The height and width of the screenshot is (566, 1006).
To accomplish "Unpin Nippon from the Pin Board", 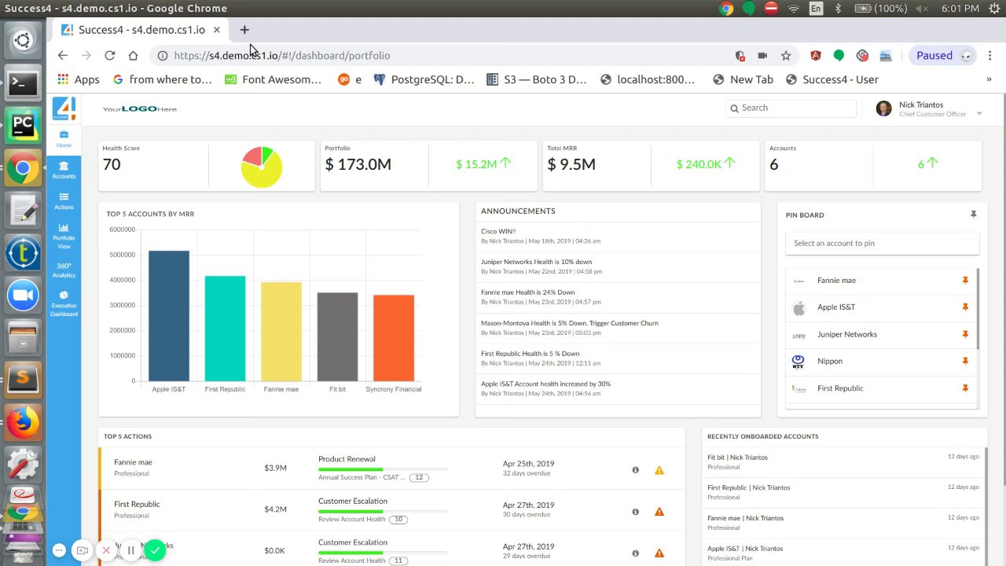I will tap(965, 362).
